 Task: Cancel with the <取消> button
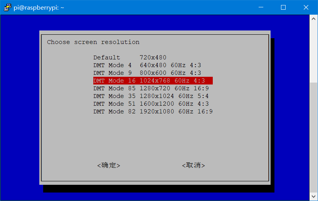(193, 165)
